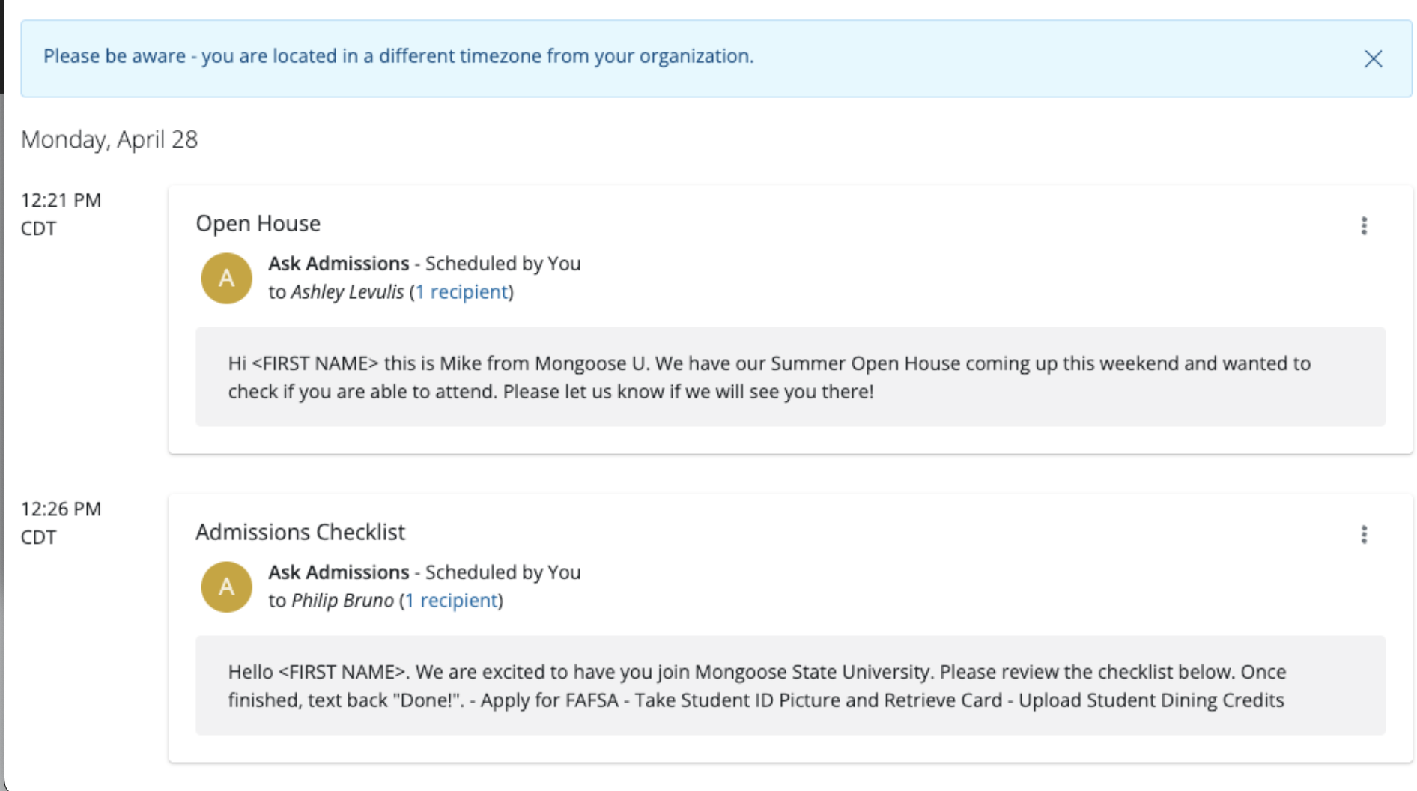Dismiss the timezone warning banner
1417x791 pixels.
tap(1373, 59)
